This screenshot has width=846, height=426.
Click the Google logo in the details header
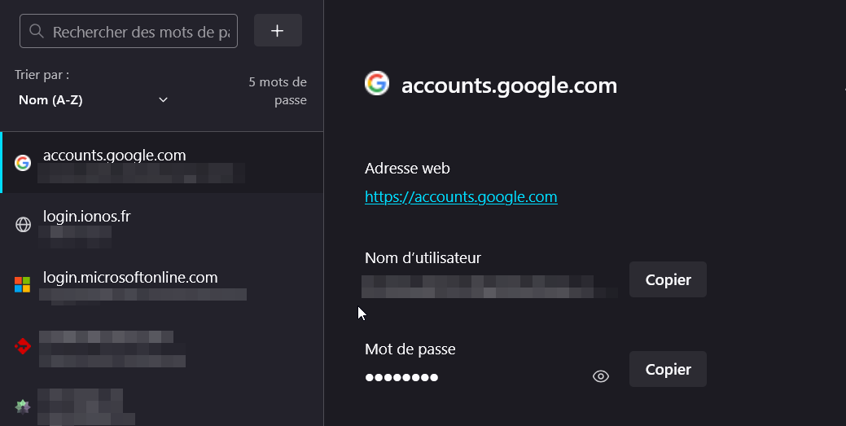[377, 83]
